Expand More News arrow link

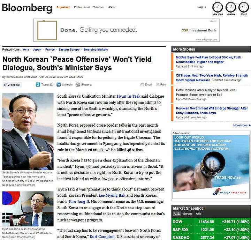coord(242,125)
